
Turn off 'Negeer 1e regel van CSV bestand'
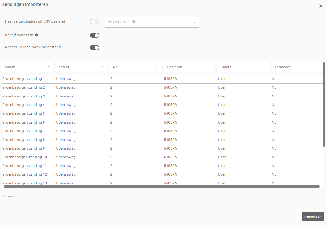94,48
